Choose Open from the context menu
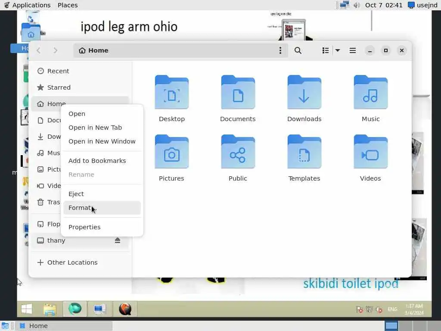Screen dimensions: 441x331 (x=102, y=114)
